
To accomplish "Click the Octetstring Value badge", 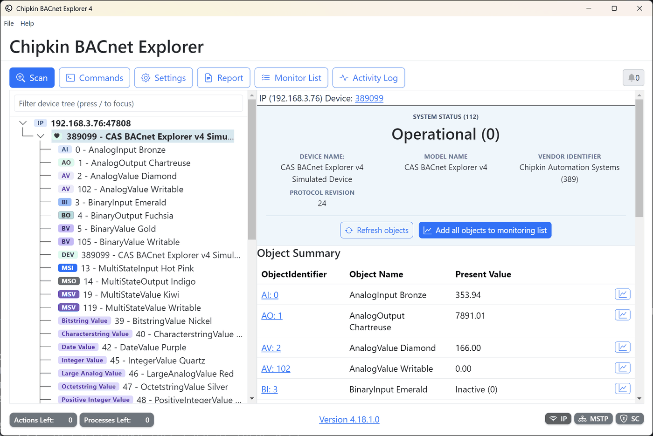I will pyautogui.click(x=89, y=387).
